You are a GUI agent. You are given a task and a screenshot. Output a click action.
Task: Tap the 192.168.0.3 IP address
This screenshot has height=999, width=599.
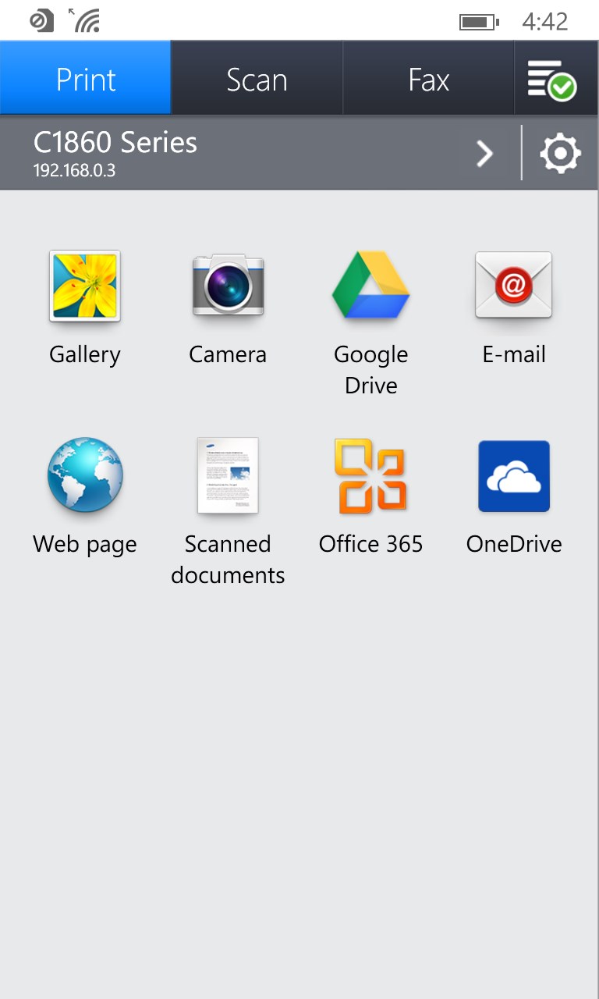tap(74, 170)
